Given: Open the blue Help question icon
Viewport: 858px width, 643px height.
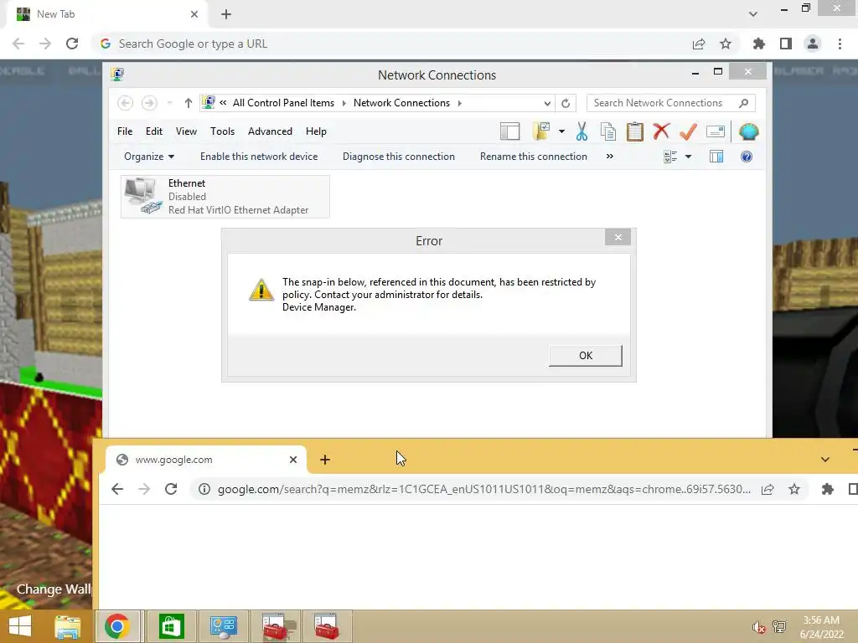Looking at the screenshot, I should 747,157.
